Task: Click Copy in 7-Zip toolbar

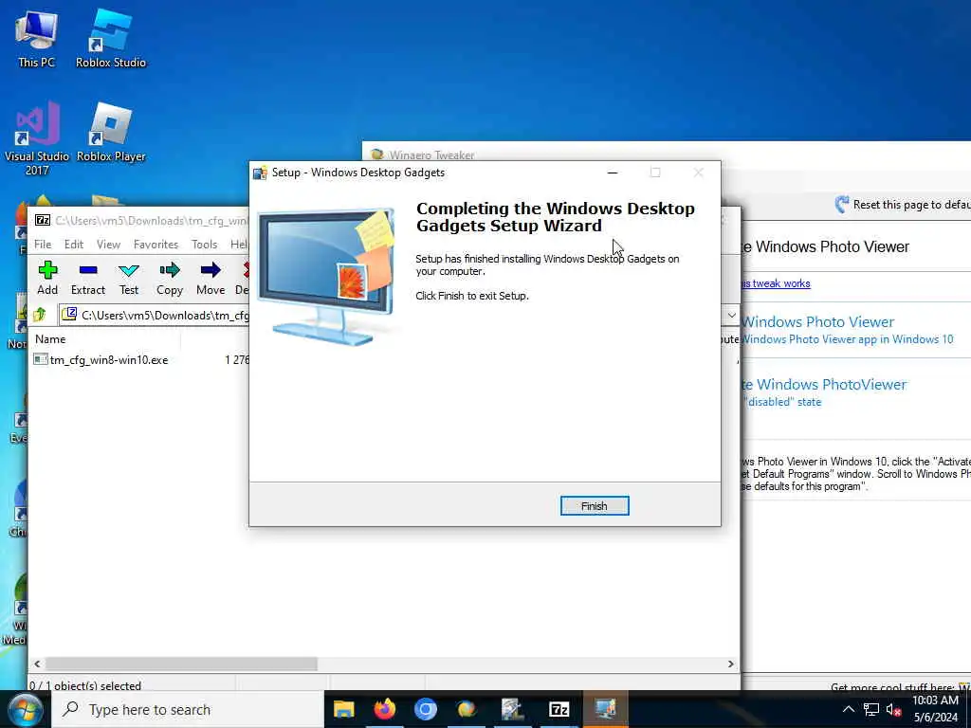Action: tap(169, 278)
